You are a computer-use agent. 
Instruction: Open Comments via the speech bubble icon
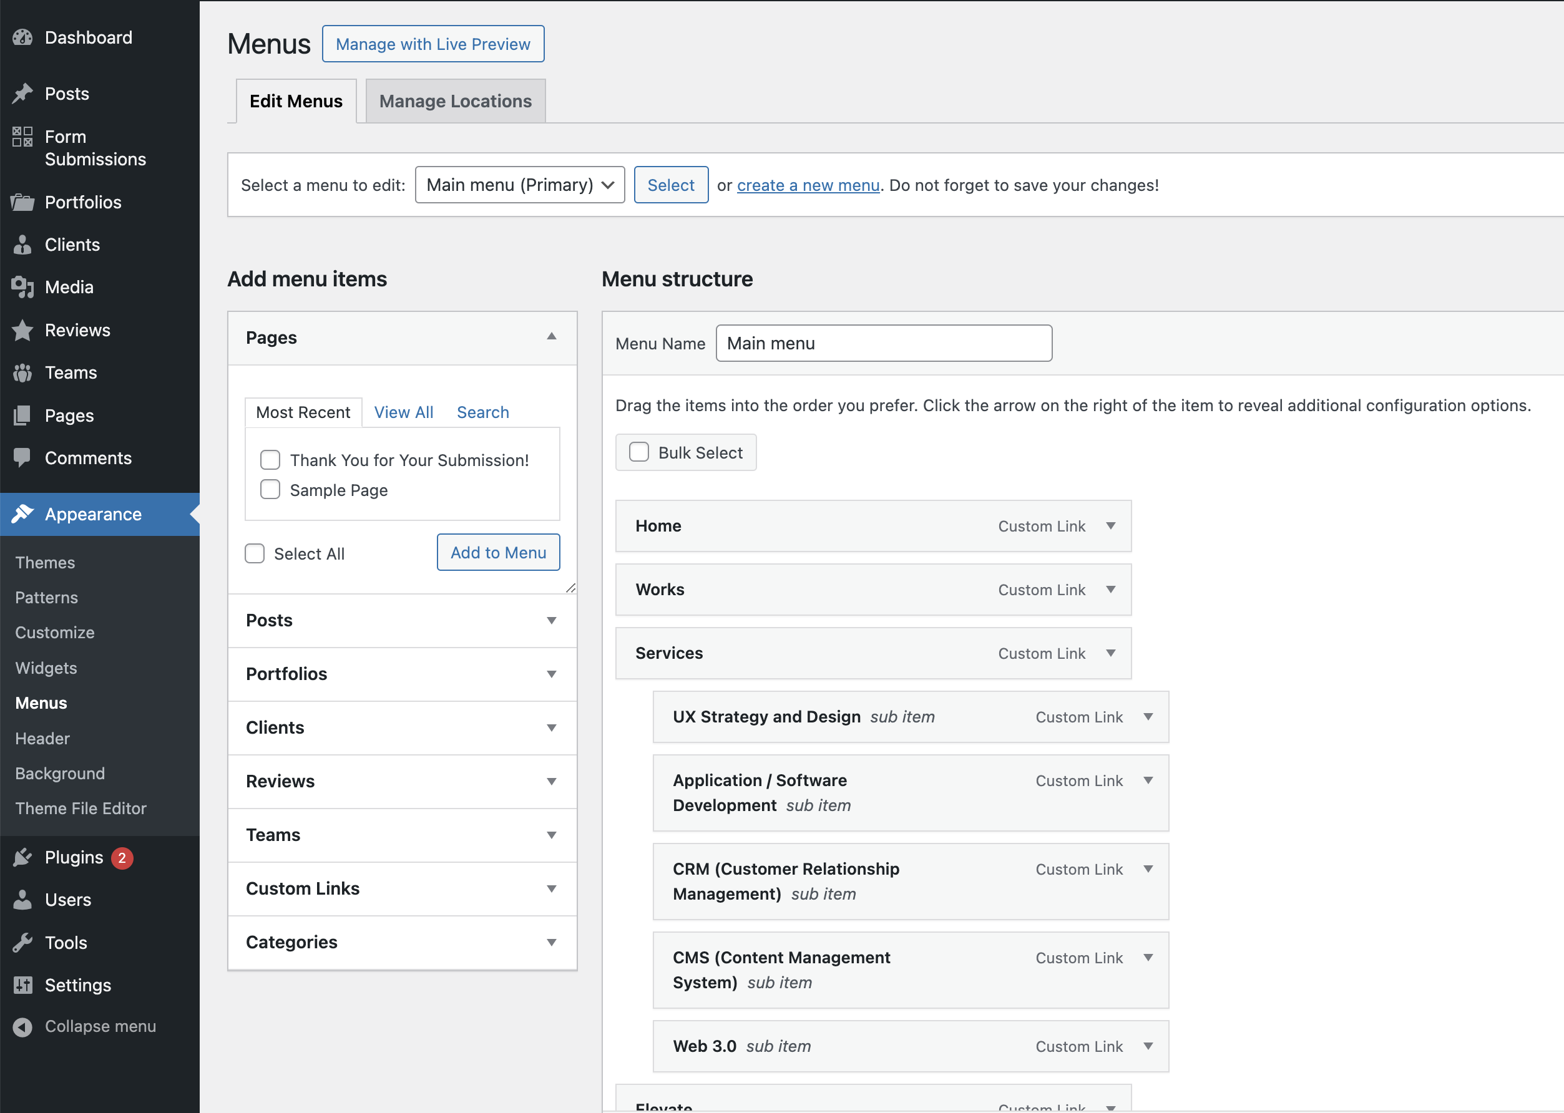pyautogui.click(x=22, y=458)
